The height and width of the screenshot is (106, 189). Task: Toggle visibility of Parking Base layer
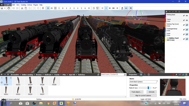(187, 16)
